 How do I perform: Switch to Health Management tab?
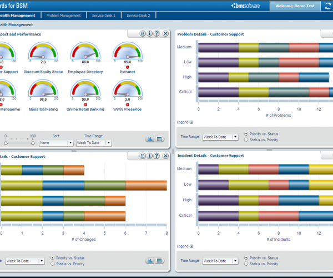click(x=17, y=16)
